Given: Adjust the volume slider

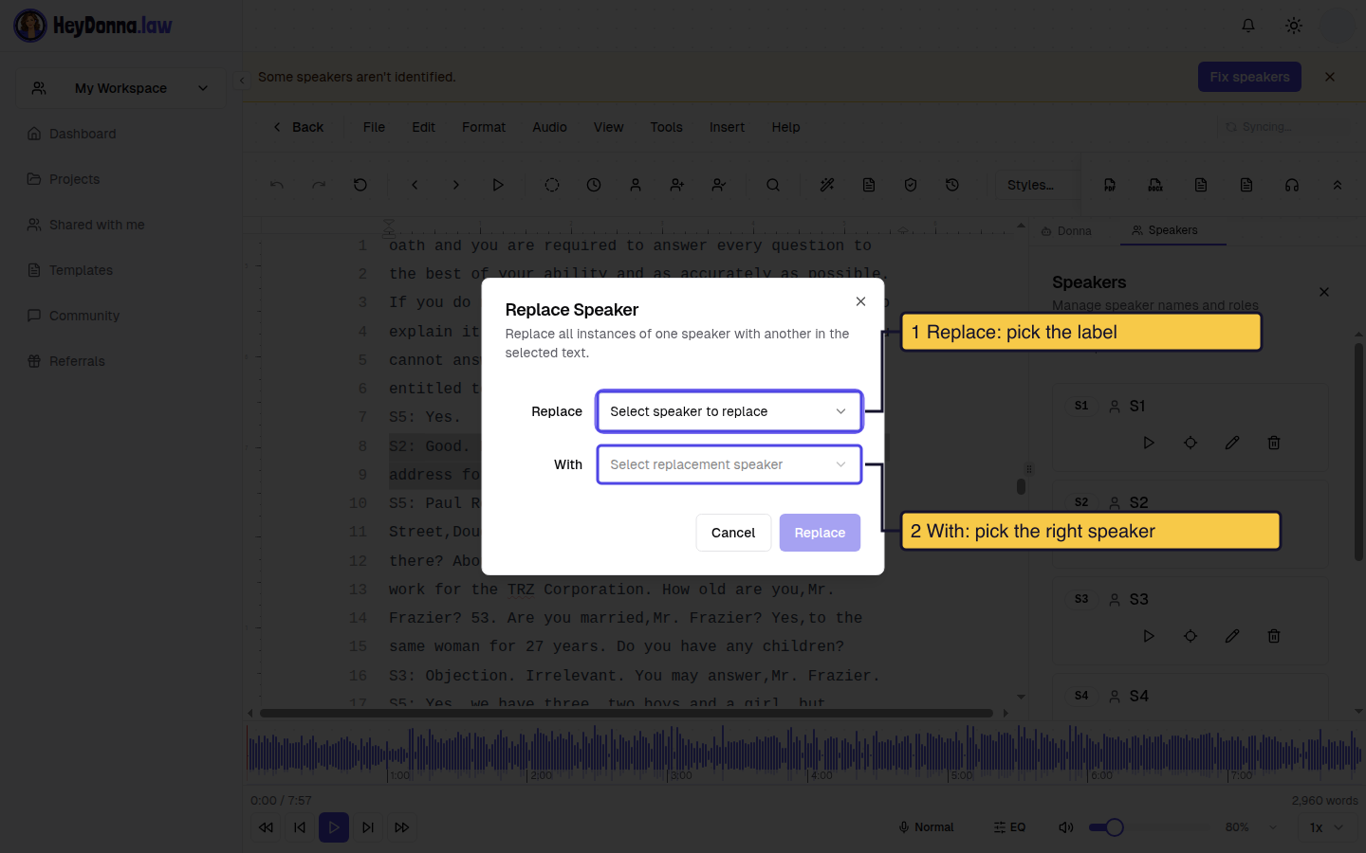Looking at the screenshot, I should tap(1150, 827).
